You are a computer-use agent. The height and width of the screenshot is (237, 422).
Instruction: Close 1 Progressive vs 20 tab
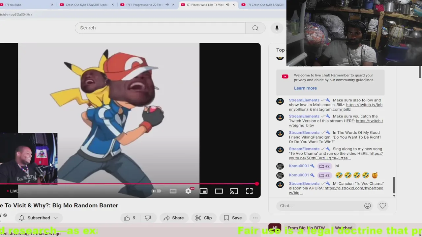point(173,5)
